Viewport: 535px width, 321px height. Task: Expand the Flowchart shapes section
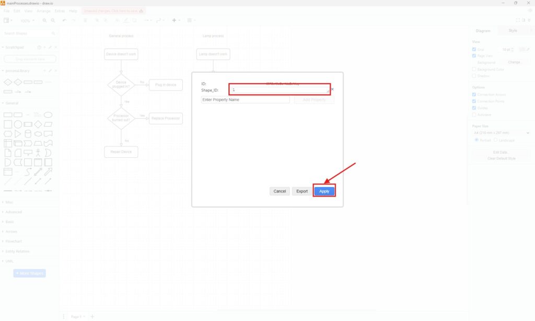(14, 241)
